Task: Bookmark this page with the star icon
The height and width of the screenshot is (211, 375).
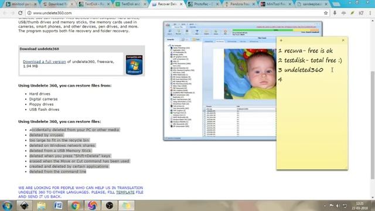Action: pos(326,13)
